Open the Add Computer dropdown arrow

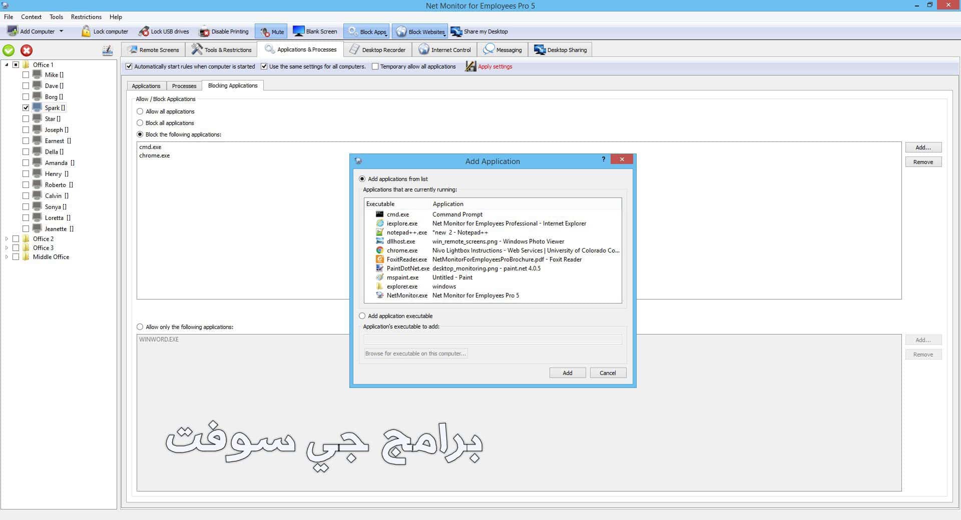click(61, 31)
